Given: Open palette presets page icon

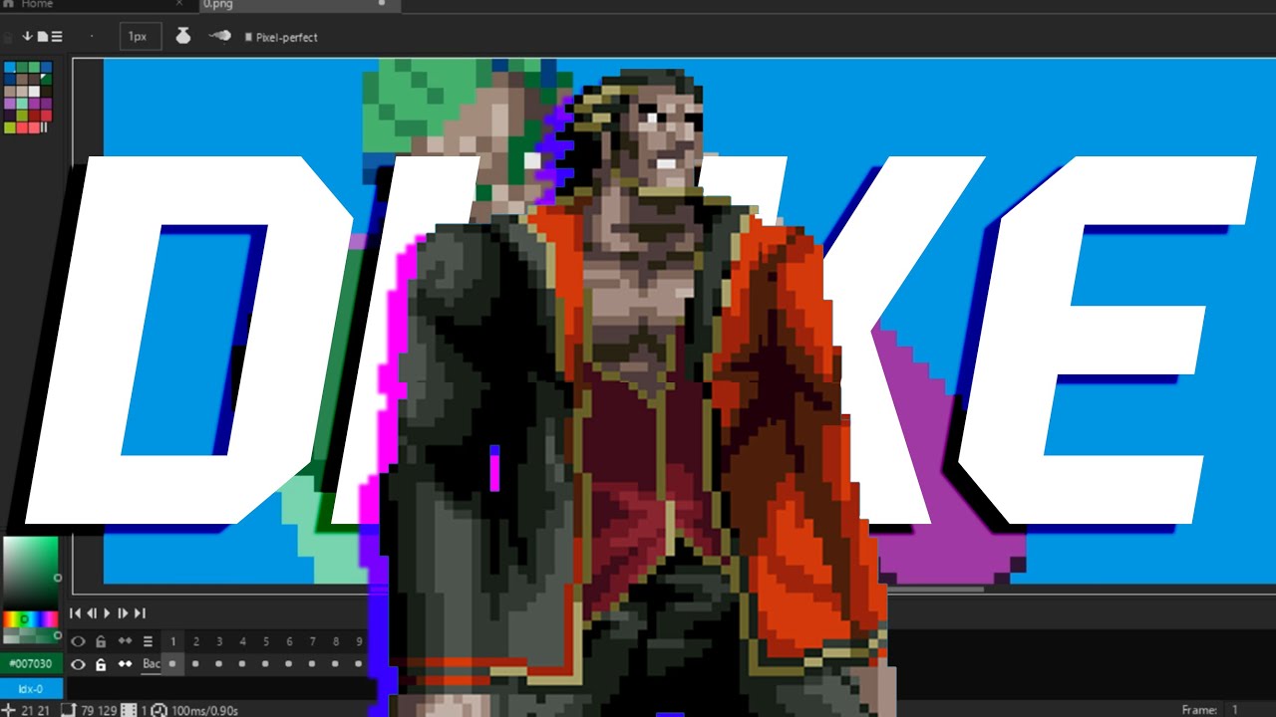Looking at the screenshot, I should pos(43,37).
